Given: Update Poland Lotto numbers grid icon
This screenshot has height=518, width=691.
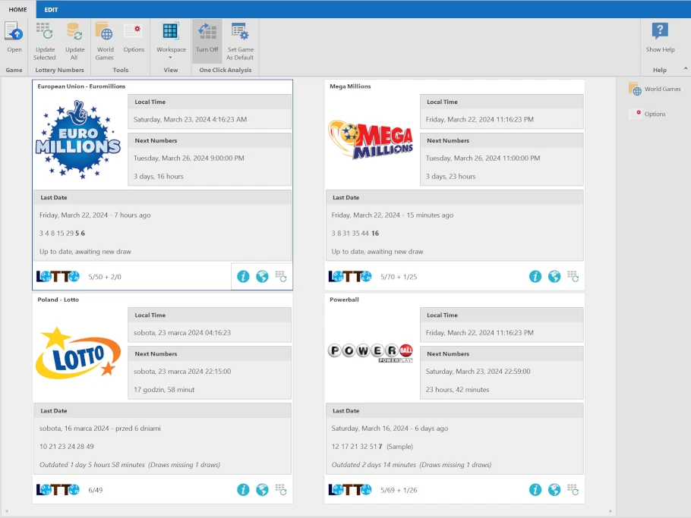Looking at the screenshot, I should click(x=281, y=489).
